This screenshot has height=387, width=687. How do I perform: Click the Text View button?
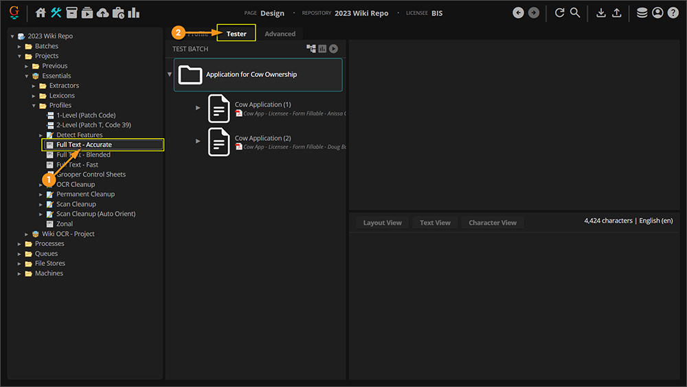[435, 223]
